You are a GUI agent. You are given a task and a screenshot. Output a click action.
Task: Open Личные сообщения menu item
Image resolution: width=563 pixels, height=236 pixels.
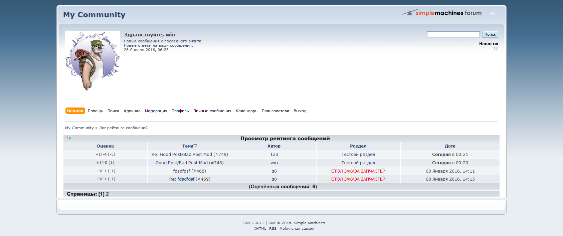click(x=212, y=111)
